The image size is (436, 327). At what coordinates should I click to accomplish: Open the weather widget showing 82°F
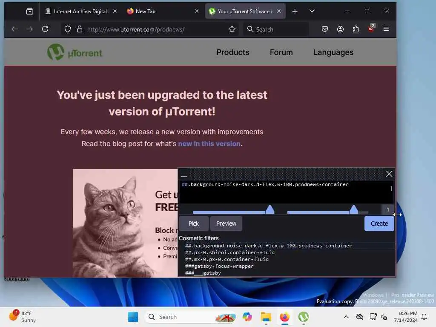[22, 316]
